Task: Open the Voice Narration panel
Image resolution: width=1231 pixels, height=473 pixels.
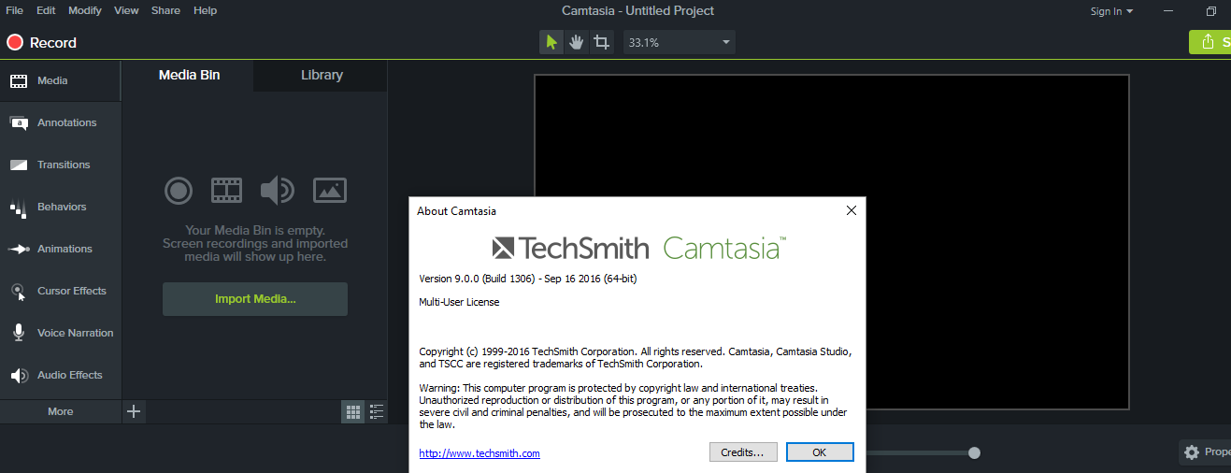Action: [x=61, y=333]
